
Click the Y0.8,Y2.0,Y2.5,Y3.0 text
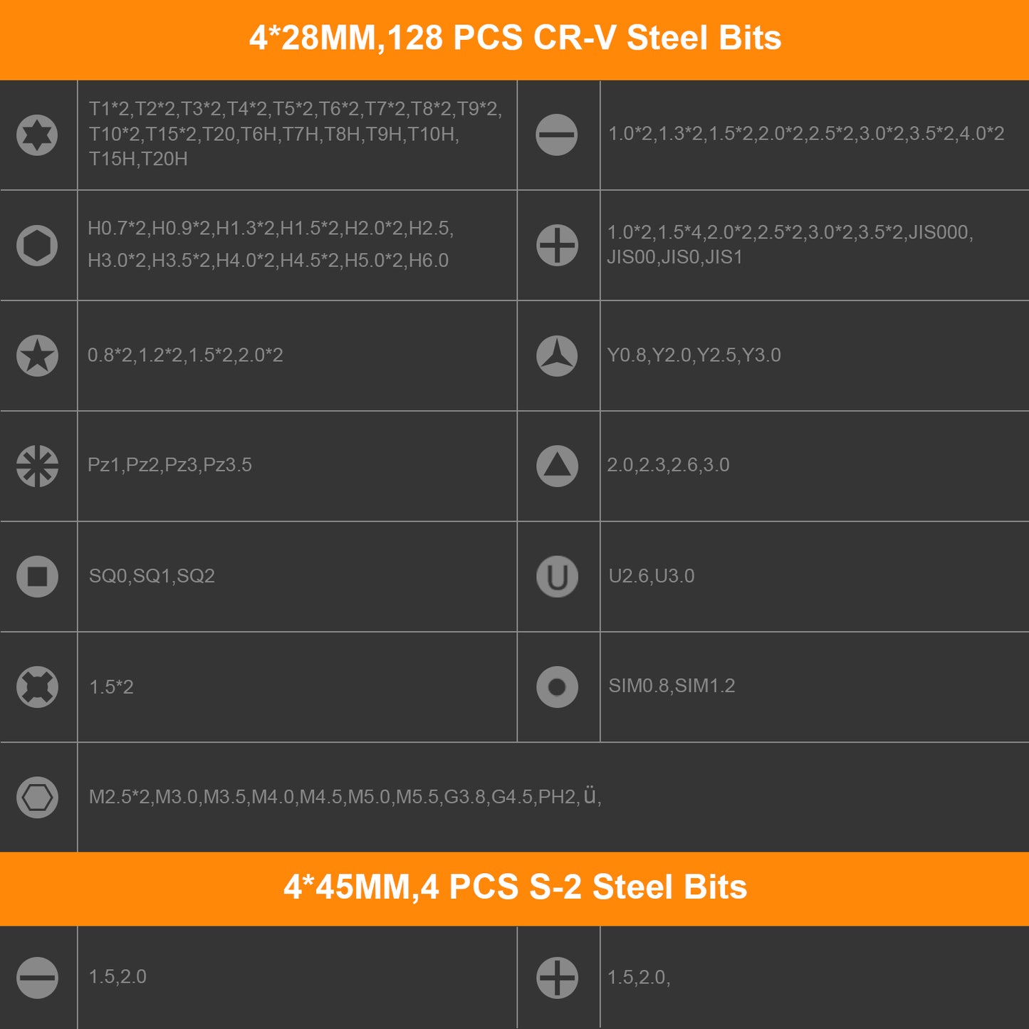(x=694, y=355)
